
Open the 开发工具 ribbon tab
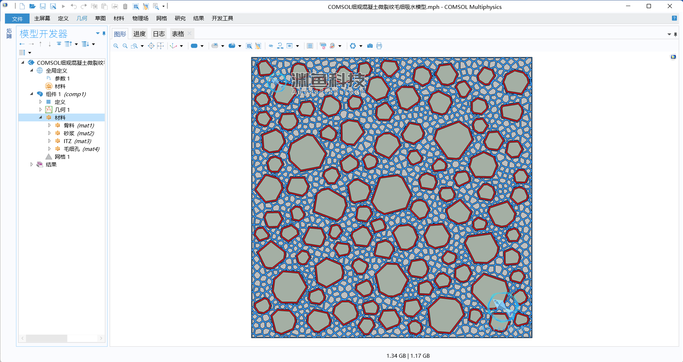pyautogui.click(x=223, y=19)
